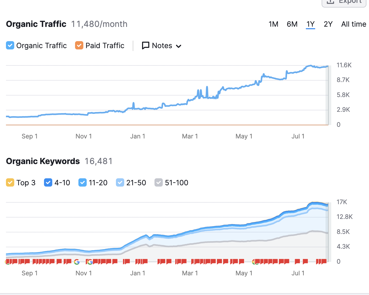This screenshot has width=369, height=295.
Task: Show the All time range
Action: [353, 24]
